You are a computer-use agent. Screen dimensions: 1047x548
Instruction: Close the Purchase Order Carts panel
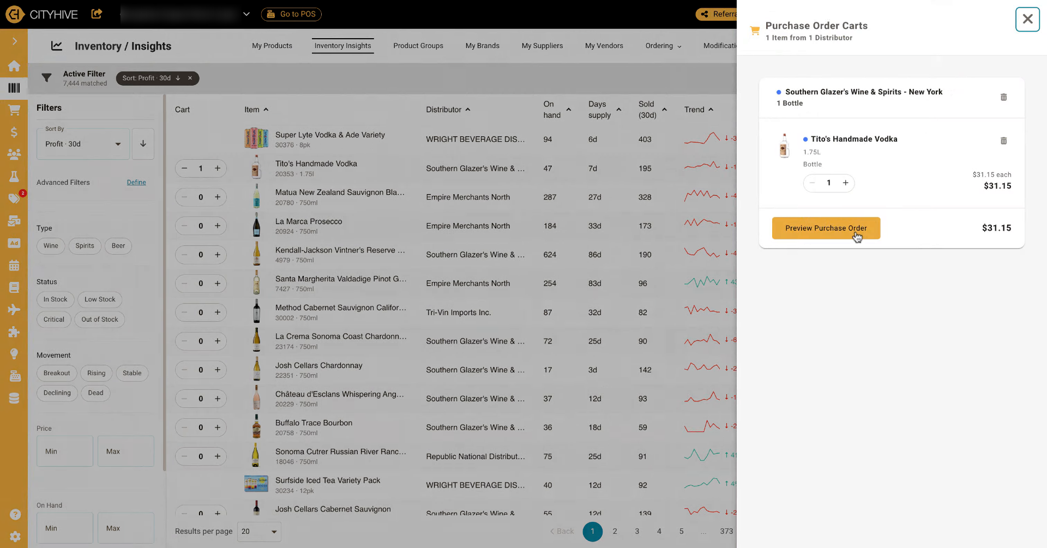(x=1027, y=20)
